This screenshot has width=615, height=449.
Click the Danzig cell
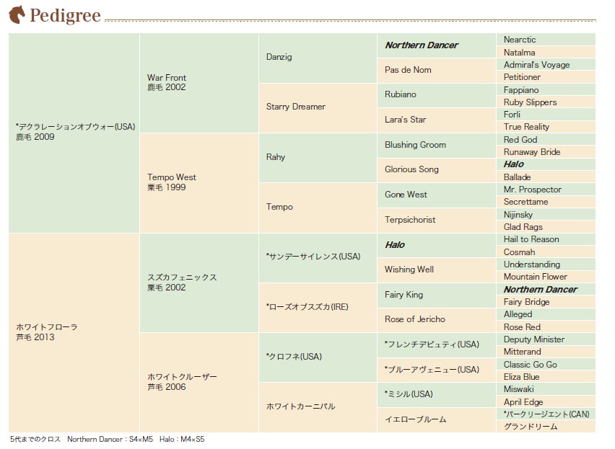tap(318, 58)
